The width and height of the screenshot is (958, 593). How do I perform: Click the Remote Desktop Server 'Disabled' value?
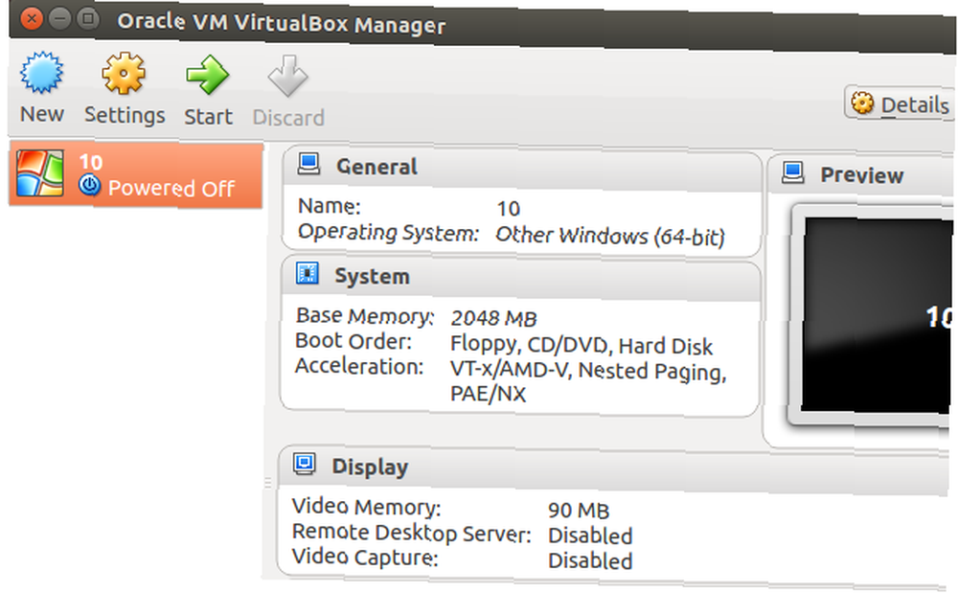[590, 536]
